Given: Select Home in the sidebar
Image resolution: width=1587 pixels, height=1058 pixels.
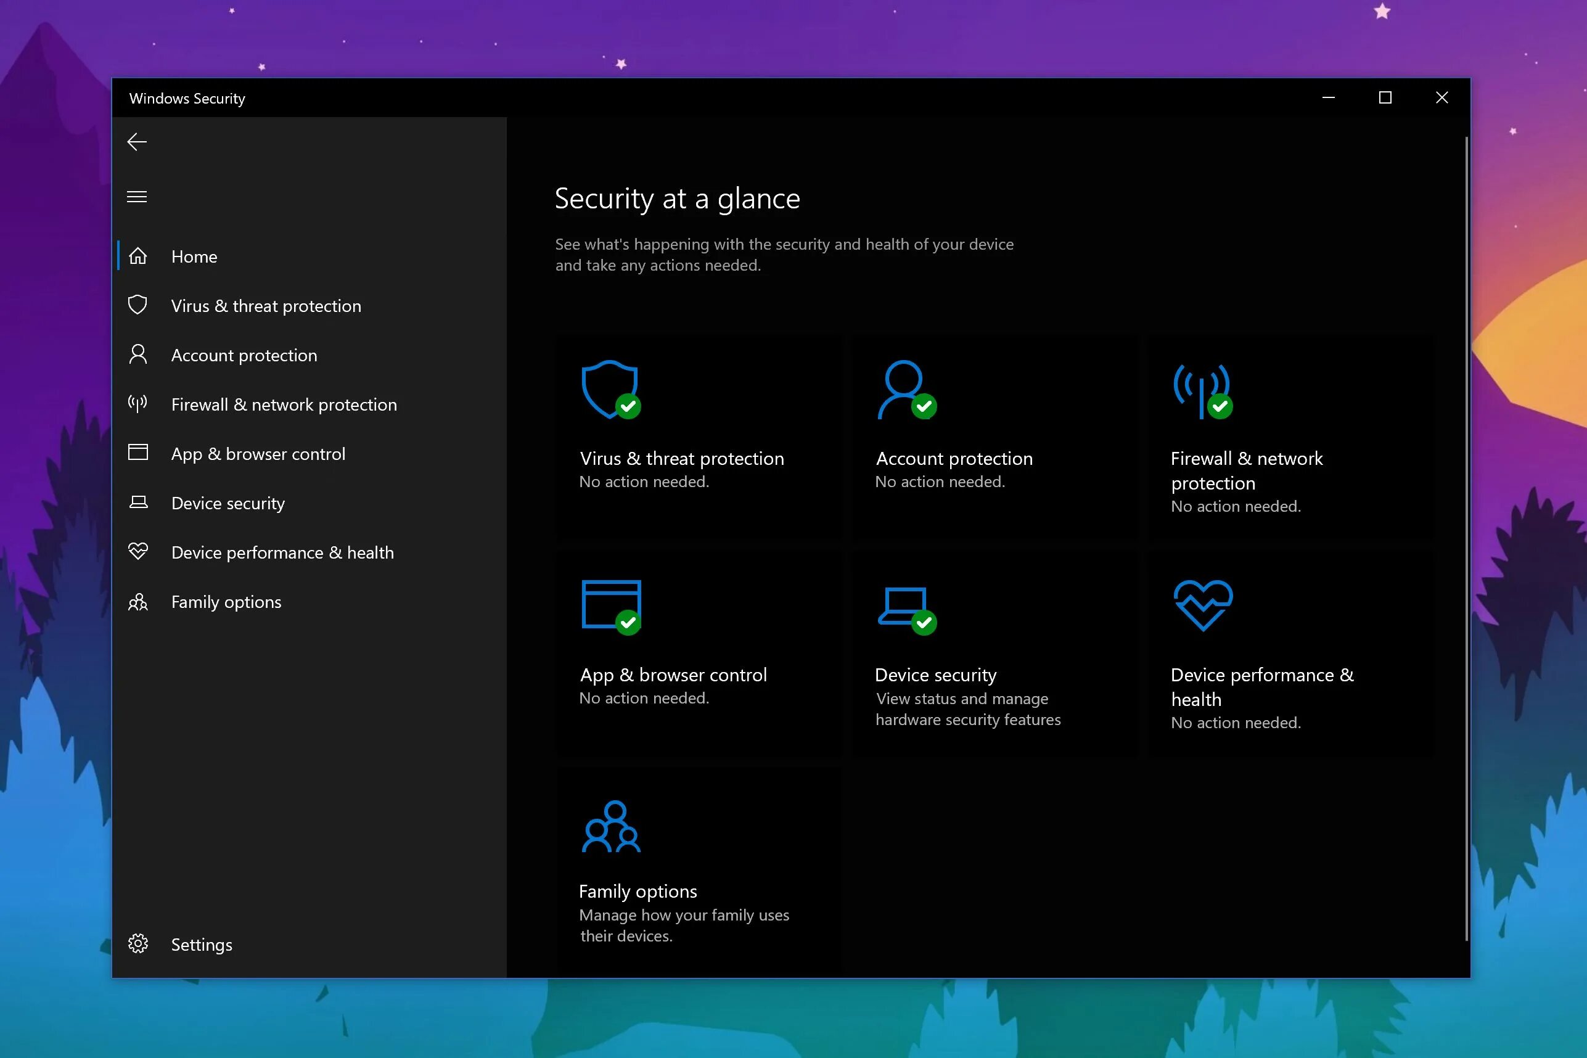Looking at the screenshot, I should pyautogui.click(x=194, y=256).
